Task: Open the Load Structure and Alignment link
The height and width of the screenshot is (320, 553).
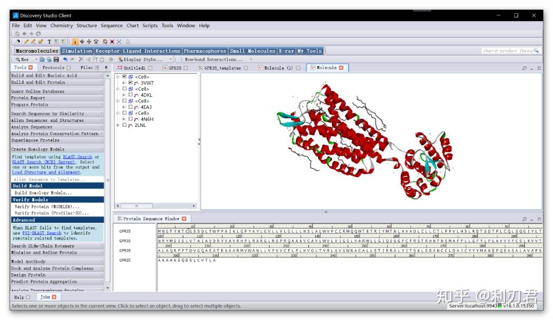Action: click(x=46, y=172)
